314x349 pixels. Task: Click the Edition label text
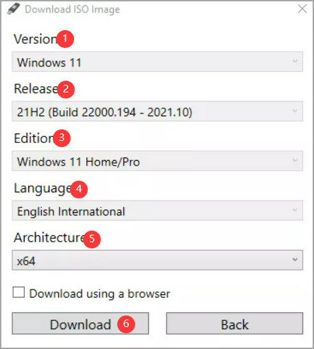(x=34, y=138)
